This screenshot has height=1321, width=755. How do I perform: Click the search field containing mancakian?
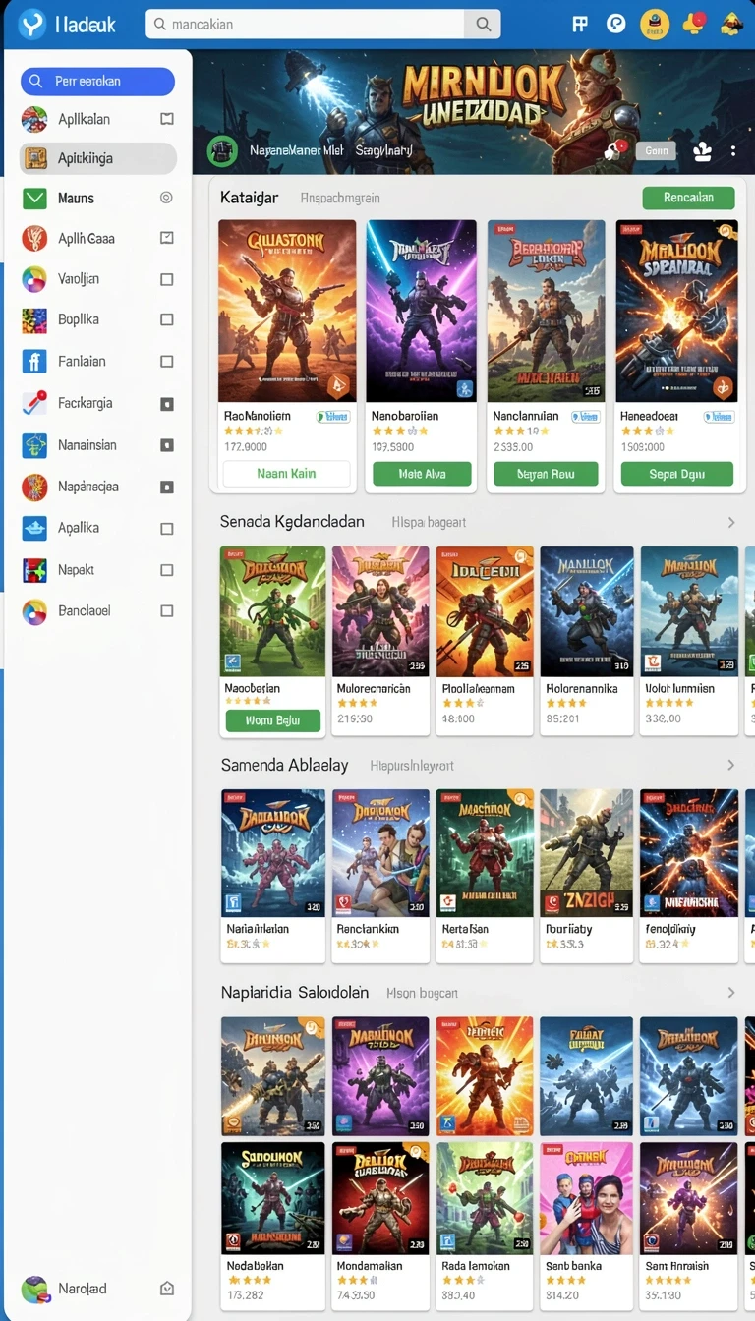point(305,24)
